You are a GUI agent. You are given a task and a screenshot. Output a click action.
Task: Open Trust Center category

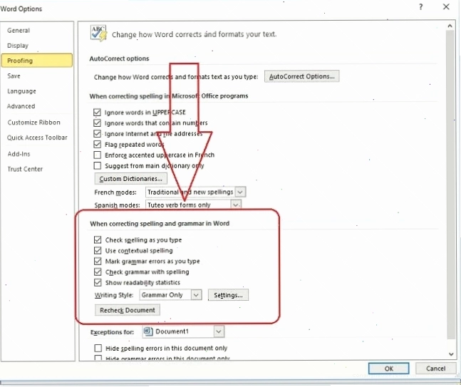click(25, 169)
